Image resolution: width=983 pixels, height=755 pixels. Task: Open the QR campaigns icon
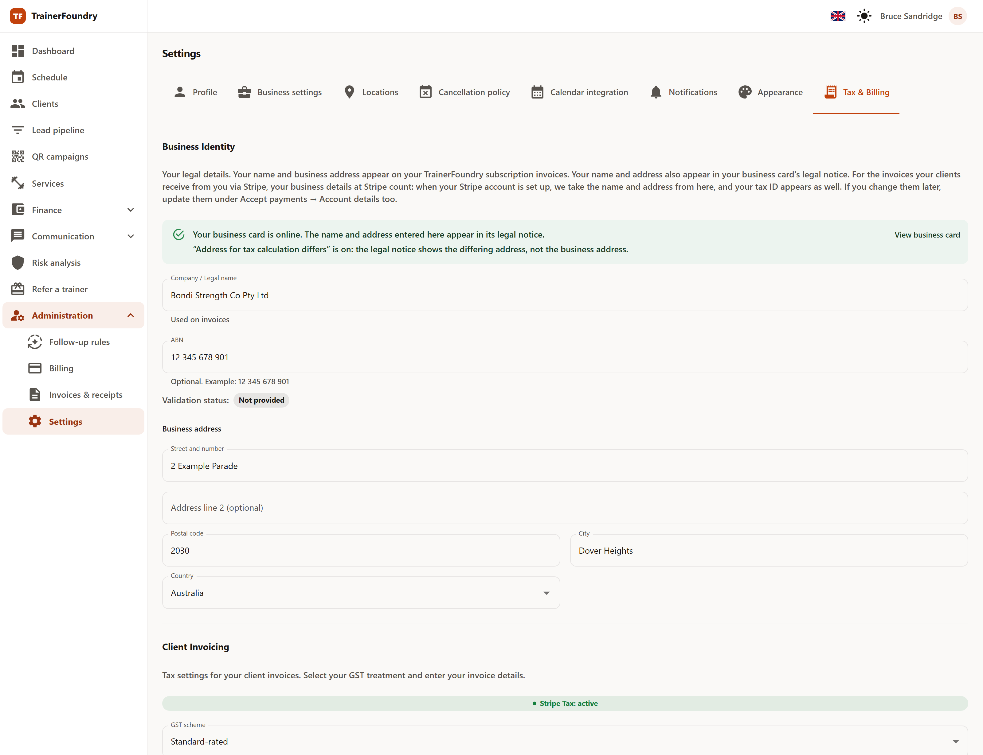point(18,157)
